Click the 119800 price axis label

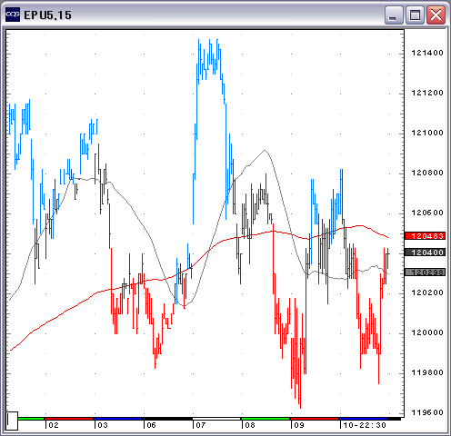[427, 372]
